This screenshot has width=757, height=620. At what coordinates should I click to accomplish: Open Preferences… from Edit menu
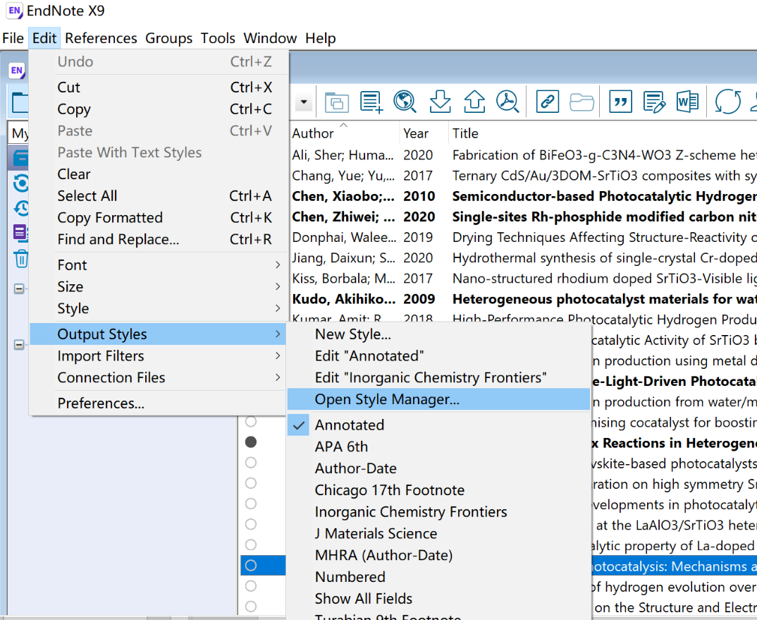tap(159, 403)
